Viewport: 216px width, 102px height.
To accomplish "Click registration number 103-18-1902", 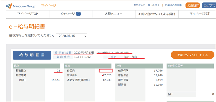I will coord(82,57).
